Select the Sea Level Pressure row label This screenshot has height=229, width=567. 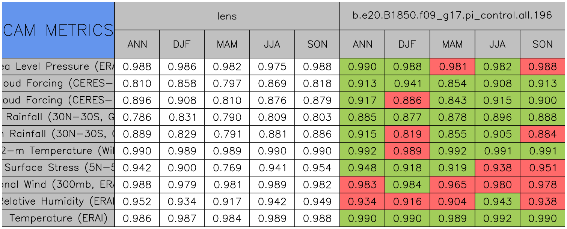(58, 67)
